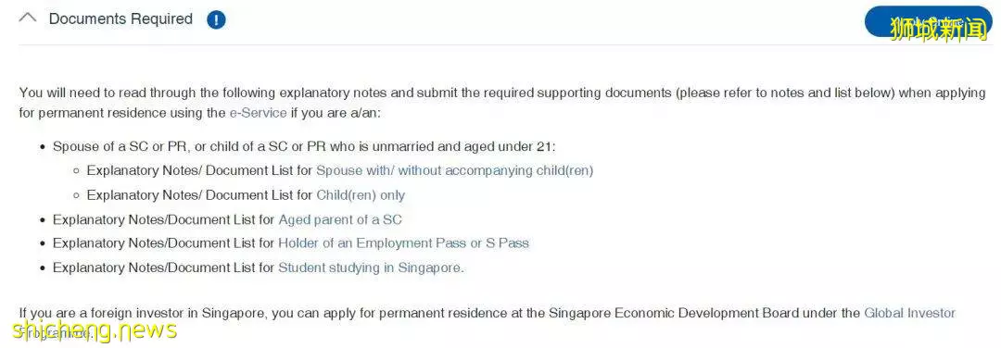This screenshot has height=348, width=1001.
Task: Open Spouse with/without accompanying child(ren) link
Action: [x=454, y=171]
